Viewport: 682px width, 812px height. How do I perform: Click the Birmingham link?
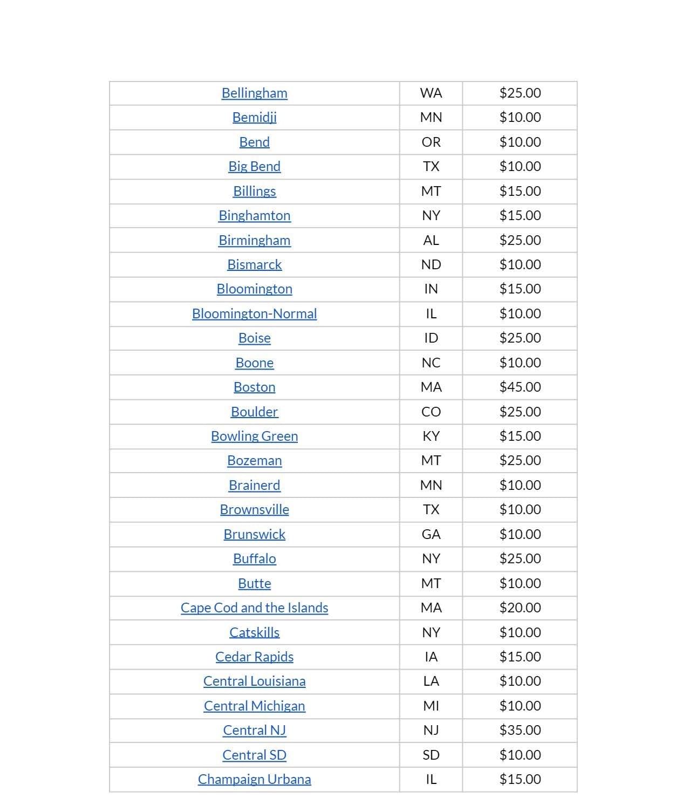coord(254,240)
